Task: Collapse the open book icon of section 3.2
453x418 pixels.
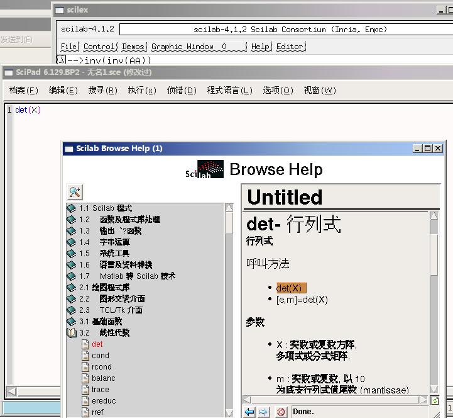Action: click(72, 333)
